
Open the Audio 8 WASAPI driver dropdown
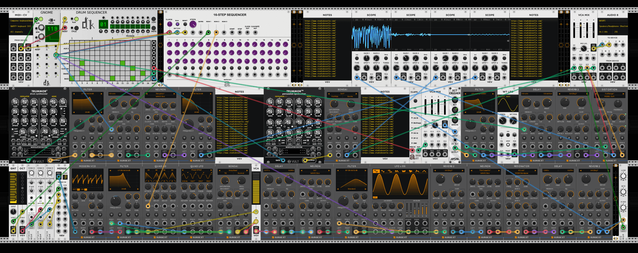point(612,21)
